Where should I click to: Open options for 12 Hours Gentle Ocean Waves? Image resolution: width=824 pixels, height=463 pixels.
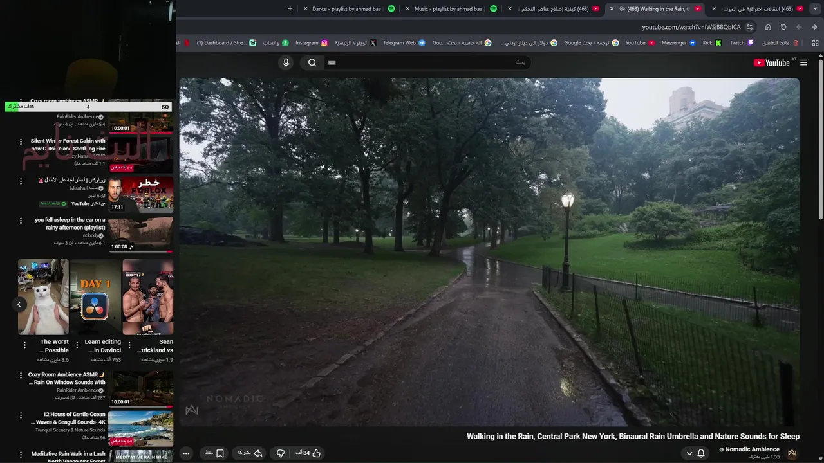point(21,415)
